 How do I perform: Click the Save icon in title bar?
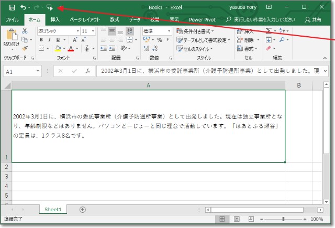click(12, 7)
